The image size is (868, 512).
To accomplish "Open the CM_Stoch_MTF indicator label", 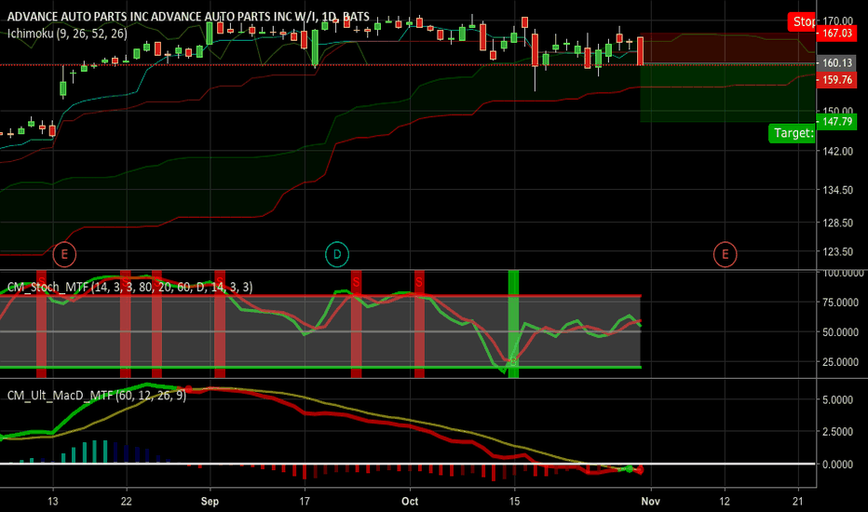I will (129, 287).
